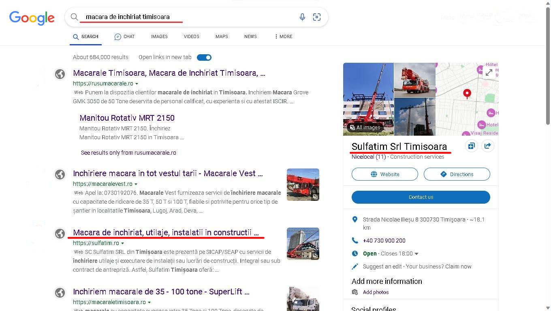Open the MORE search options menu
Image resolution: width=551 pixels, height=311 pixels.
(283, 36)
